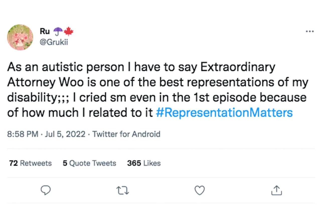Image resolution: width=321 pixels, height=214 pixels.
Task: Open the 8:58 PM Jul 5, 2022 timestamp
Action: [x=46, y=134]
